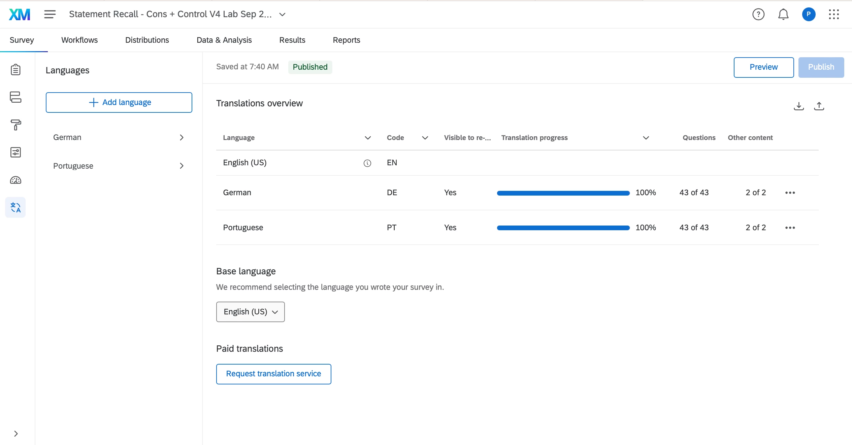852x445 pixels.
Task: Click Request translation service button
Action: click(x=273, y=374)
